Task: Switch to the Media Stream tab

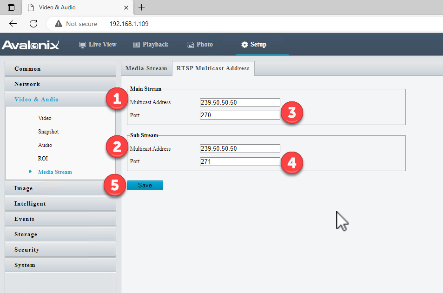Action: 146,68
